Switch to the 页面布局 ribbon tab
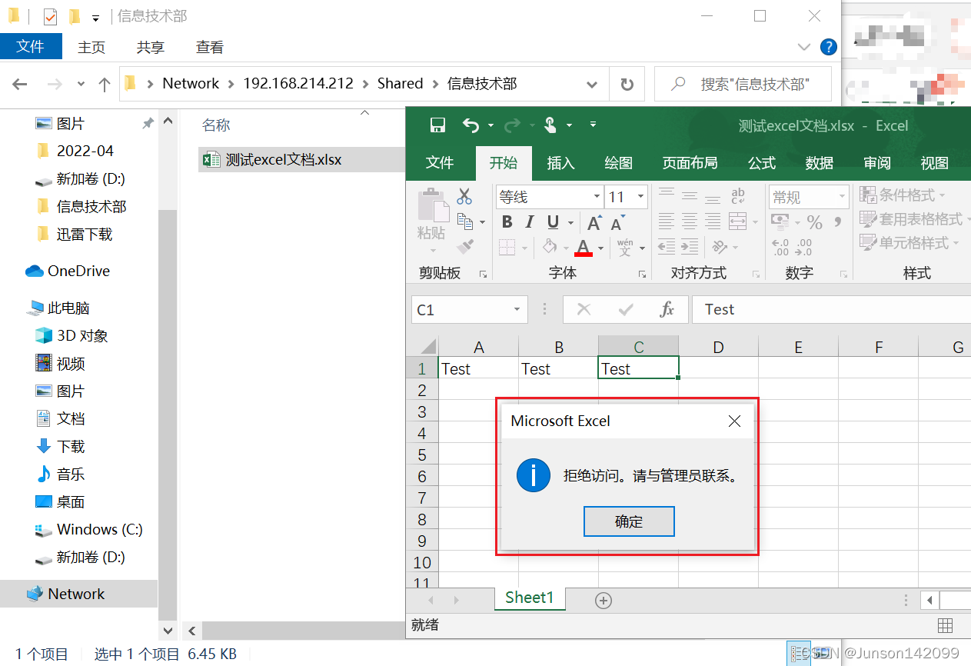The height and width of the screenshot is (666, 971). tap(690, 162)
